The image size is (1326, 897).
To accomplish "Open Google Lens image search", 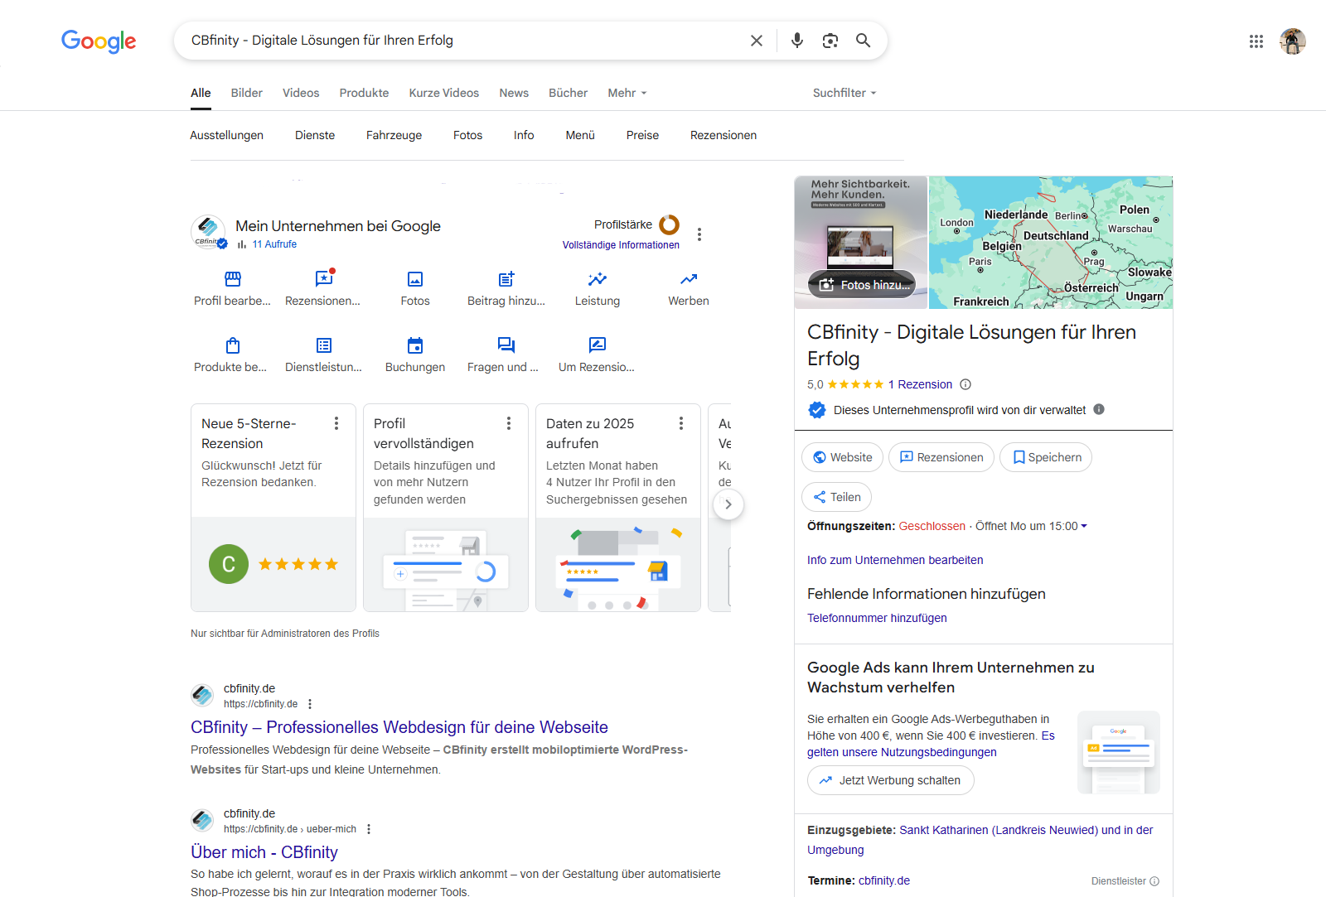I will [x=830, y=41].
